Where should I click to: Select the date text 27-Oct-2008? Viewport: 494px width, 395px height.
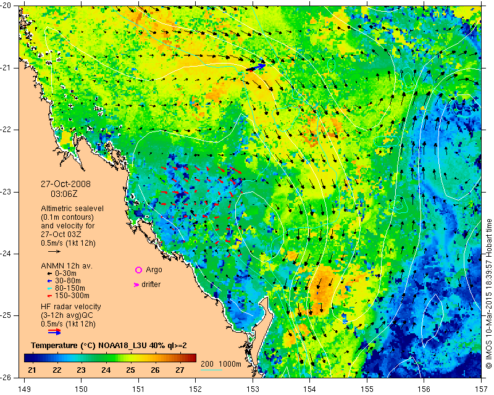coord(65,184)
